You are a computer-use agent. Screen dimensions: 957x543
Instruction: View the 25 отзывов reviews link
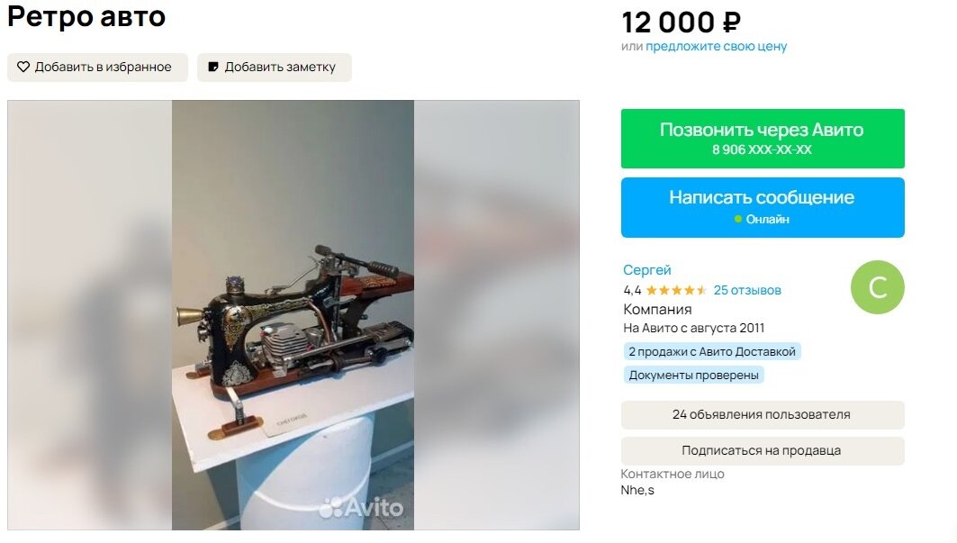(x=747, y=290)
